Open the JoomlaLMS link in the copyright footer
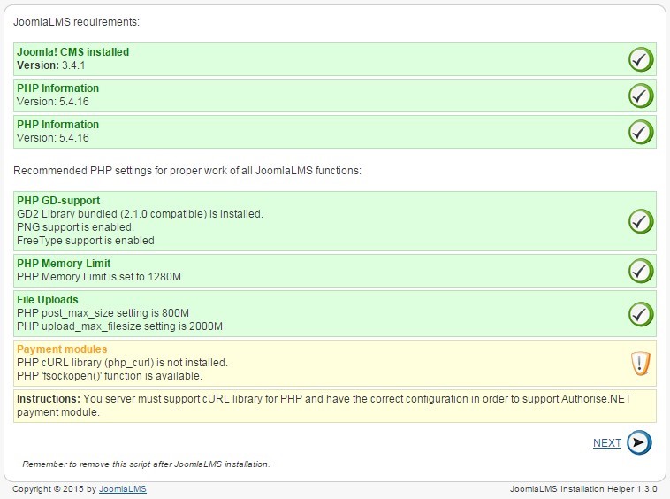 tap(123, 489)
